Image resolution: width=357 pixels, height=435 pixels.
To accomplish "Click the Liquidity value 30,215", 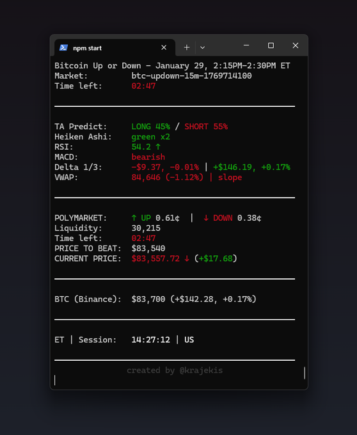I will pyautogui.click(x=146, y=228).
